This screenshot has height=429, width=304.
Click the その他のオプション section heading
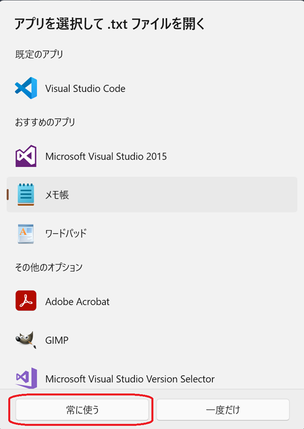coord(49,267)
